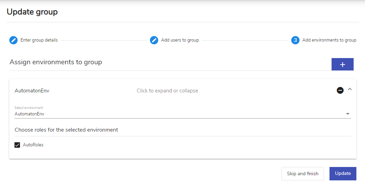Select the AutoRoles role label
The image size is (365, 190).
33,145
